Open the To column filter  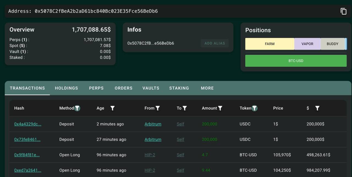[x=185, y=108]
